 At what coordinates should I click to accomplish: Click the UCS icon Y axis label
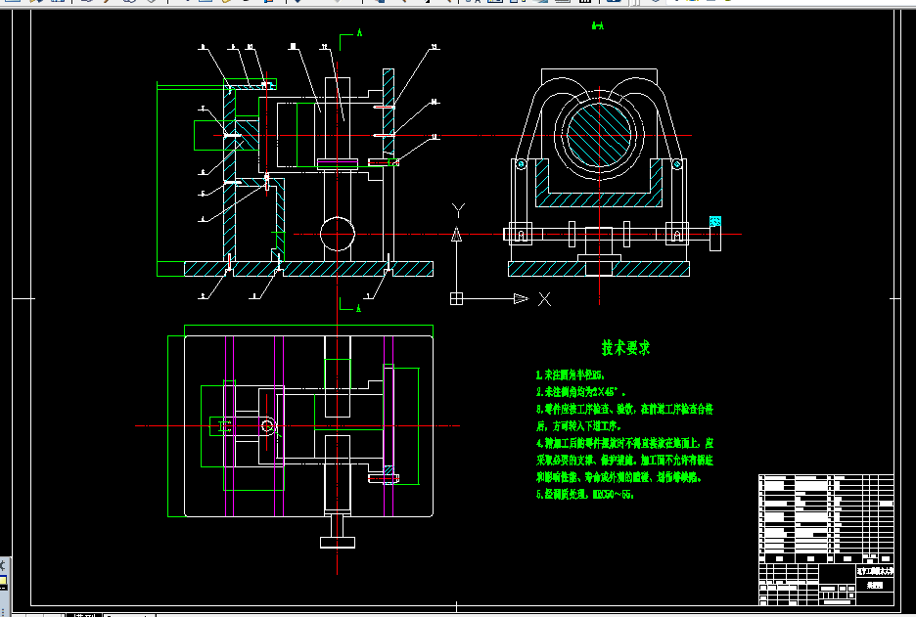[x=459, y=210]
